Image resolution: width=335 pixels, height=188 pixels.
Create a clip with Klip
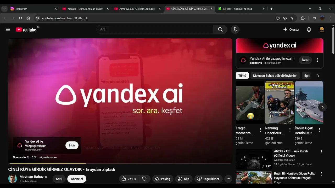pos(184,179)
